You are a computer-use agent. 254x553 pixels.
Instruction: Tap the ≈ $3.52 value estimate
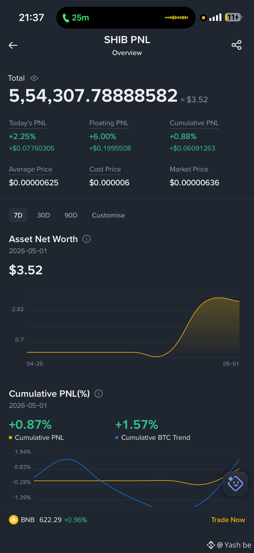point(194,100)
